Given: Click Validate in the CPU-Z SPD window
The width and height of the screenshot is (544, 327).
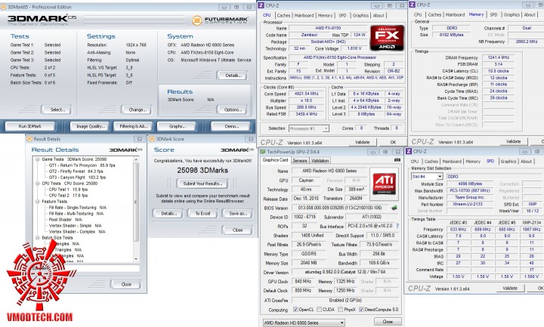Looking at the screenshot, I should point(510,288).
